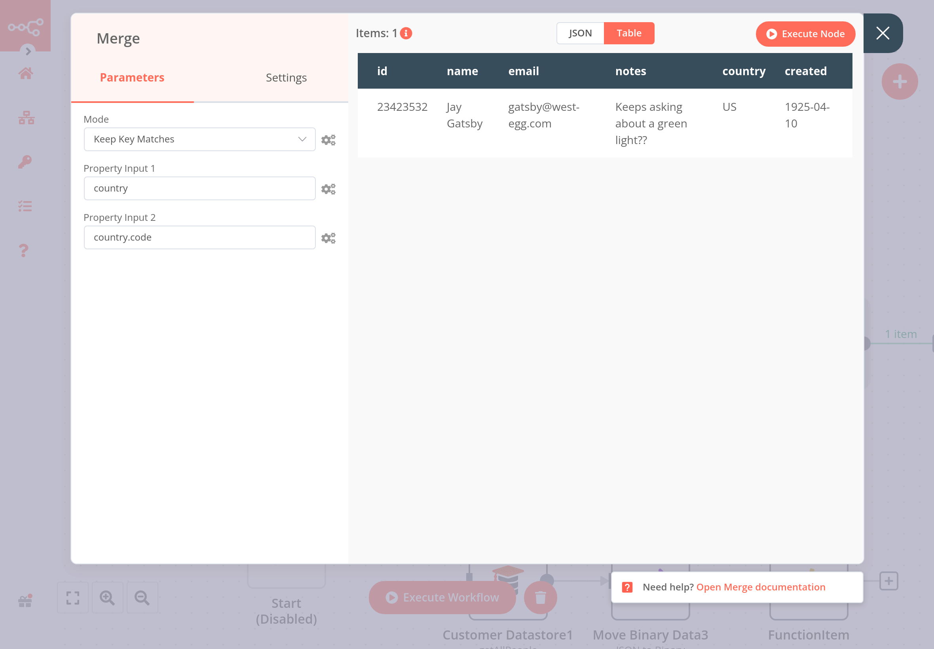Click the n8n logo icon
This screenshot has width=934, height=649.
click(x=25, y=27)
